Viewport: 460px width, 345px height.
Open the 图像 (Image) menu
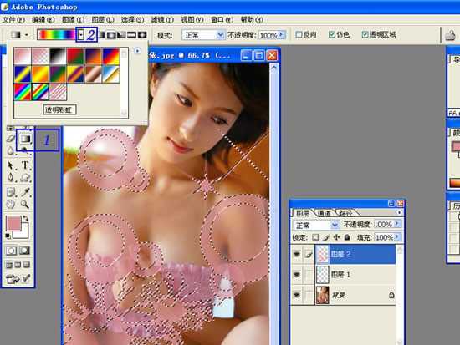coord(73,20)
